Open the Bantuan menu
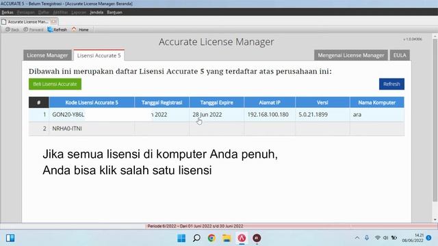Viewport: 438px width, 246px height. (114, 12)
